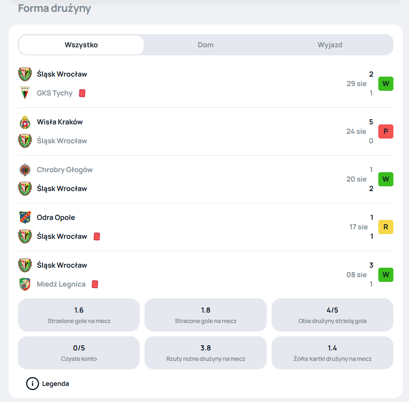409x402 pixels.
Task: Click the red card next to GKS Tychy
Action: click(x=82, y=93)
